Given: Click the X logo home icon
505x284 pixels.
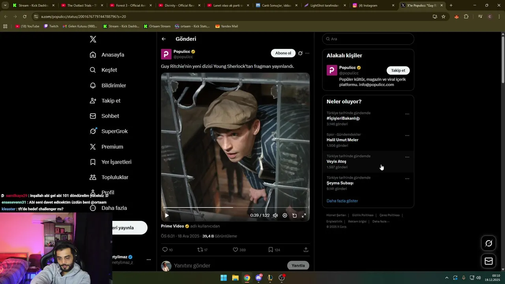Looking at the screenshot, I should click(93, 39).
